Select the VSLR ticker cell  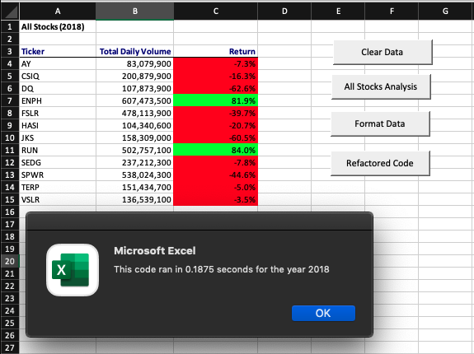click(58, 199)
